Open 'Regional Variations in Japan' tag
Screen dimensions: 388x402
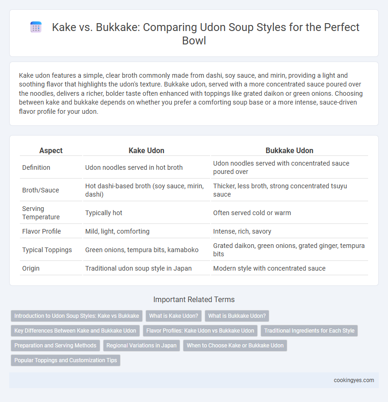(141, 346)
